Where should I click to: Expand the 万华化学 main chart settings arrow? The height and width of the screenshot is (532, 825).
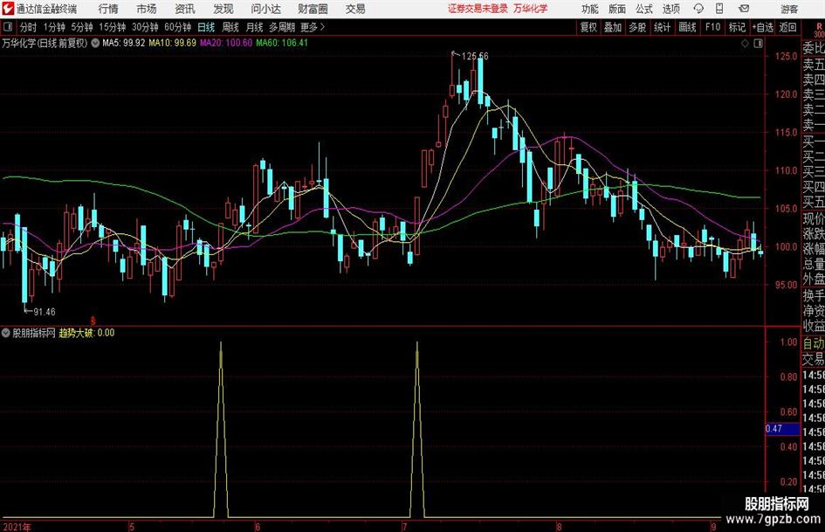(x=95, y=43)
